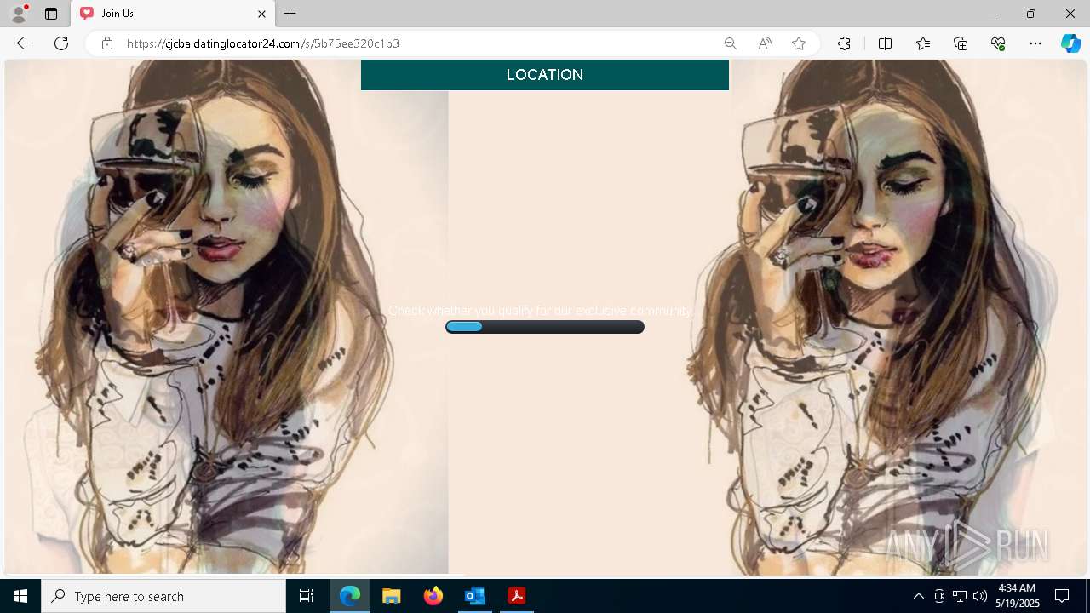This screenshot has width=1090, height=613.
Task: Open the Favorites list
Action: [x=923, y=43]
